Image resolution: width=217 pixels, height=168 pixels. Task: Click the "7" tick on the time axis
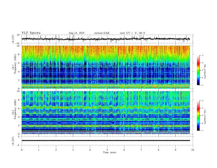click(141, 150)
